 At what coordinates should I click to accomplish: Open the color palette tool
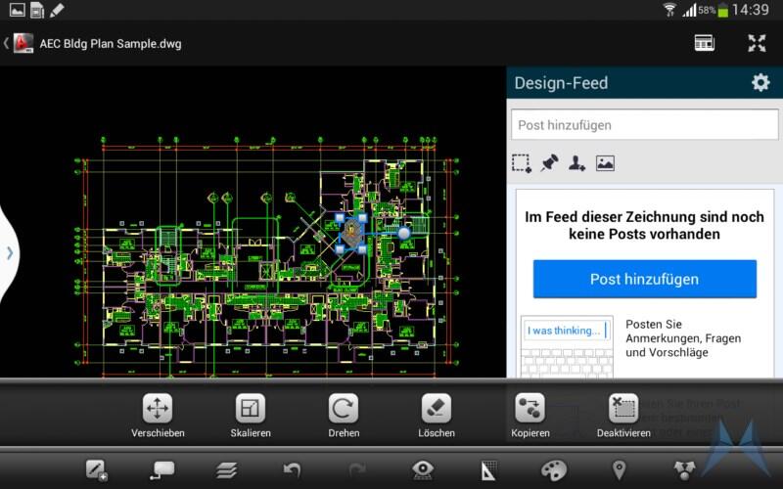click(x=554, y=470)
